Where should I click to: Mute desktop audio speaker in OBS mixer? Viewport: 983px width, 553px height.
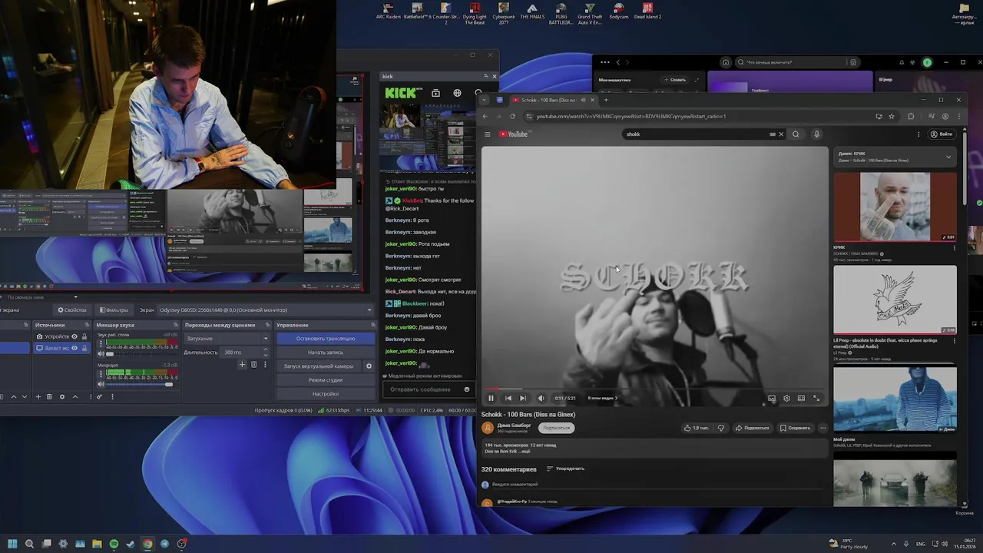click(101, 354)
